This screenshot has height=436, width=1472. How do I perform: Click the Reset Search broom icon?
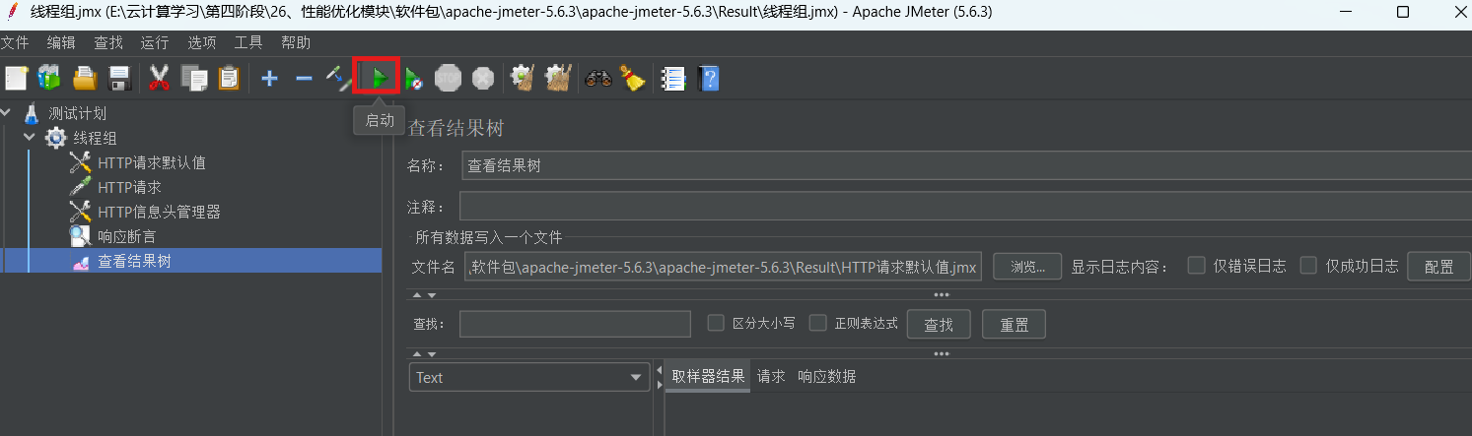[x=632, y=78]
